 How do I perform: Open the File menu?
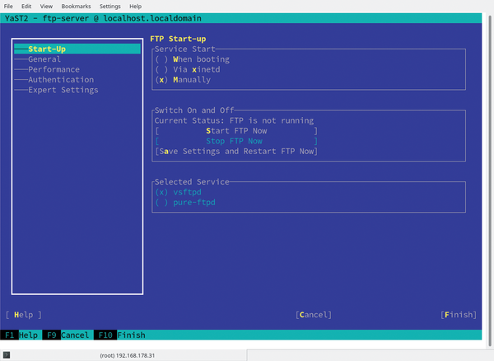point(8,6)
